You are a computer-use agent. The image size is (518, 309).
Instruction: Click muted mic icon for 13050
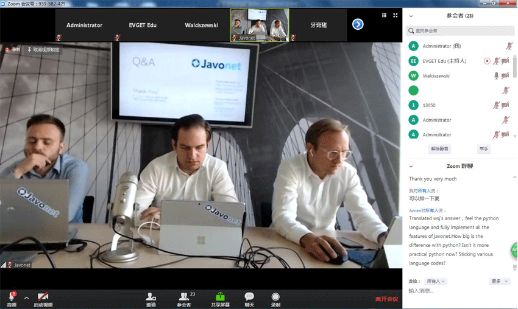tap(496, 105)
